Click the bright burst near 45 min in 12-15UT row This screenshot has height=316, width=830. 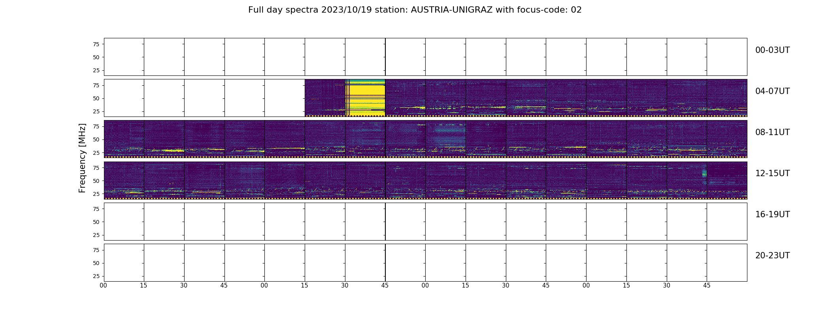[704, 173]
